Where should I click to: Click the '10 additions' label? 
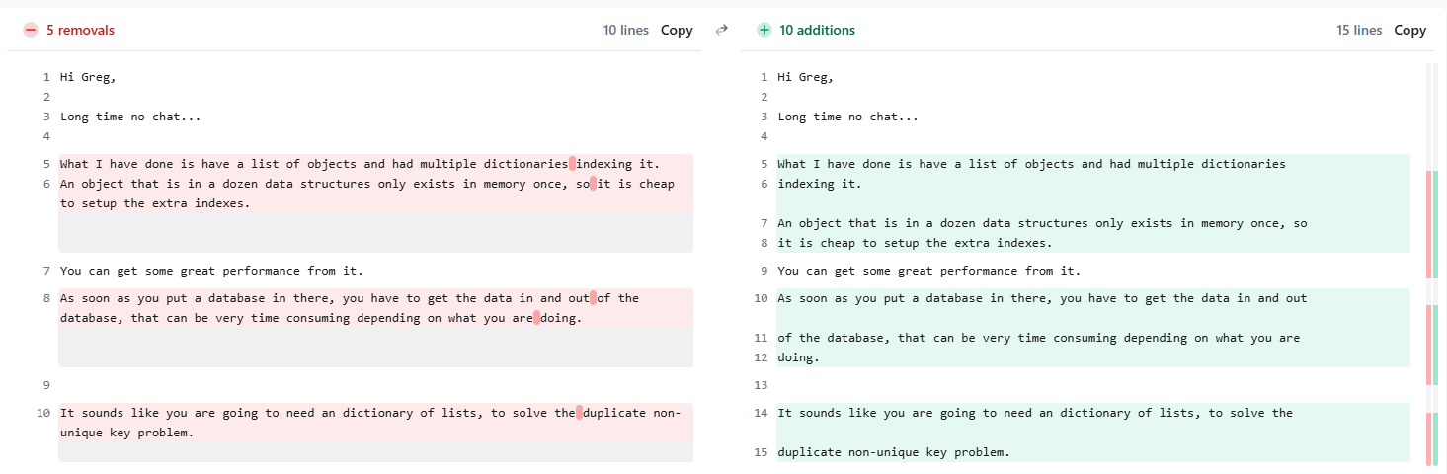click(817, 31)
